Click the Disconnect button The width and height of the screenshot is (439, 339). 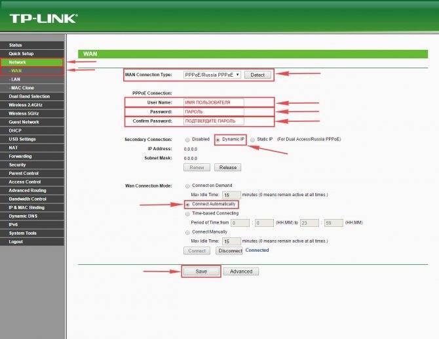coord(229,250)
